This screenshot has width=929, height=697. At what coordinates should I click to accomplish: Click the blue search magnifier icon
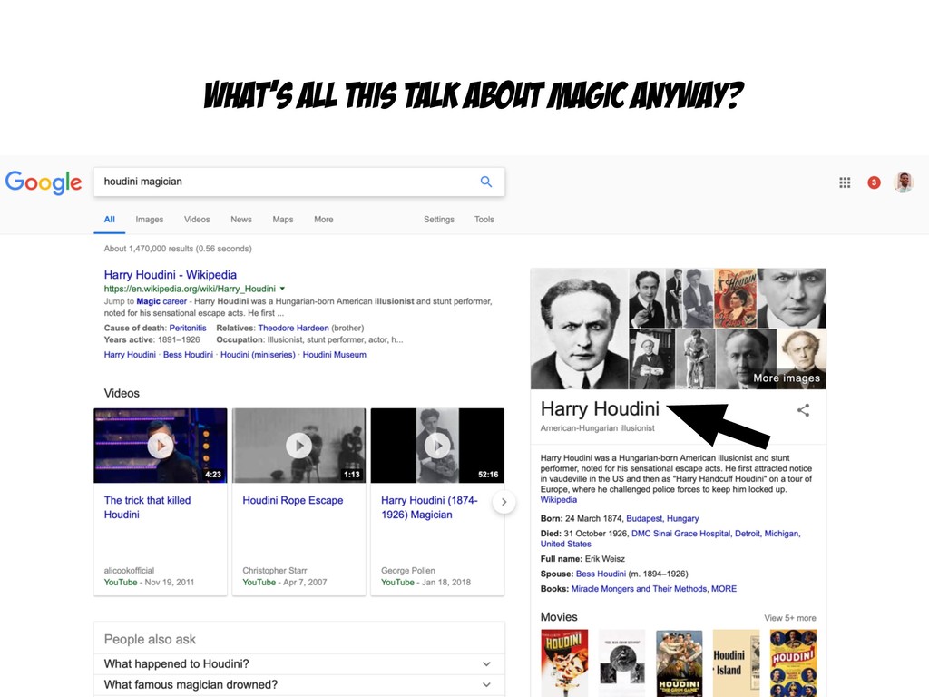486,182
